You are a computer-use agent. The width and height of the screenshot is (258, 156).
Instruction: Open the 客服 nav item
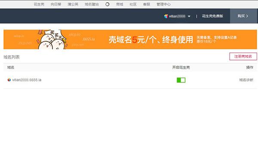click(x=147, y=4)
